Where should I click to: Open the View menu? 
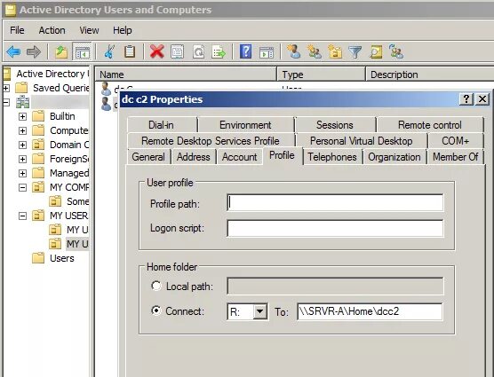coord(89,30)
